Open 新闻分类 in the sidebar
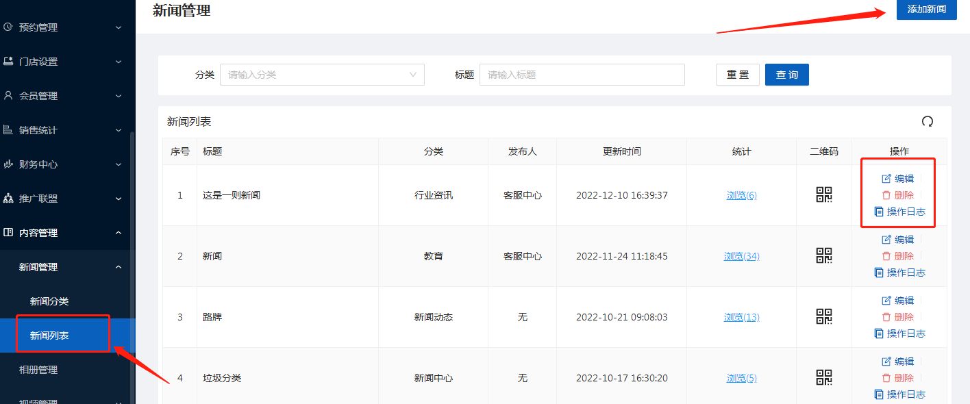The width and height of the screenshot is (970, 404). (49, 301)
